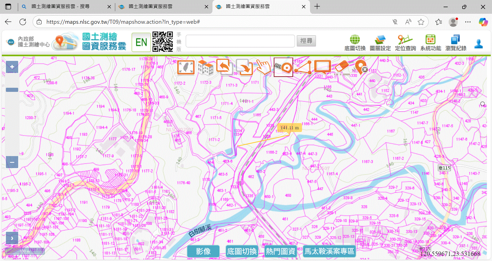Image resolution: width=492 pixels, height=261 pixels.
Task: Select the 3D buildings tool icon
Action: pos(205,67)
